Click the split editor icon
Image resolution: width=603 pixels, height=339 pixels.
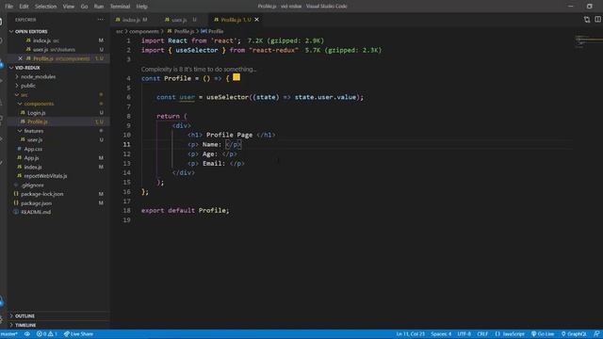pos(597,20)
